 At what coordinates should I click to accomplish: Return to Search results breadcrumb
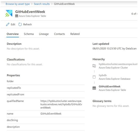tap(42, 4)
